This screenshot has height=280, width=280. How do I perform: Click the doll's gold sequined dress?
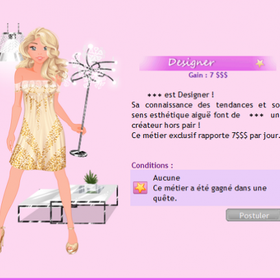click(x=38, y=126)
